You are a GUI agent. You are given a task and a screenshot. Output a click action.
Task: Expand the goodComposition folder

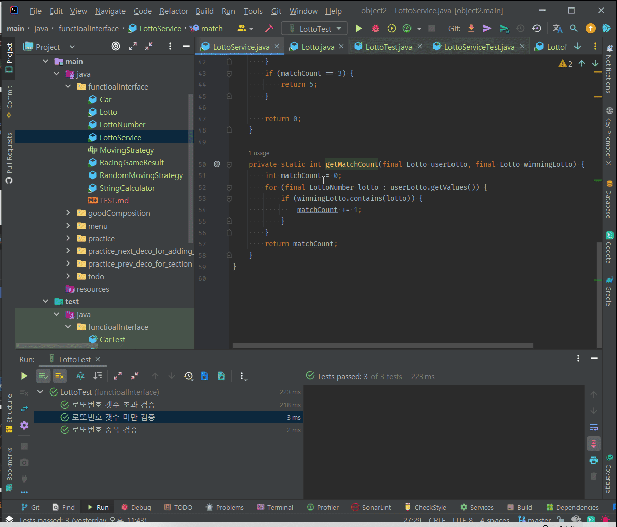pos(68,213)
